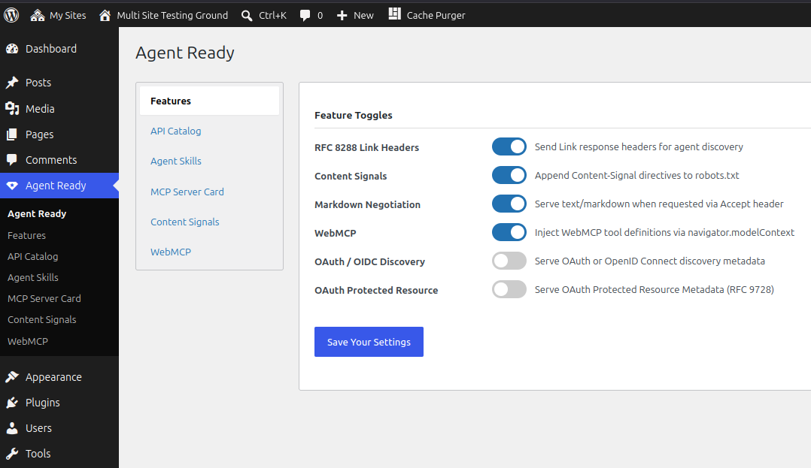This screenshot has width=811, height=468.
Task: Click Save Your Settings button
Action: pos(369,342)
